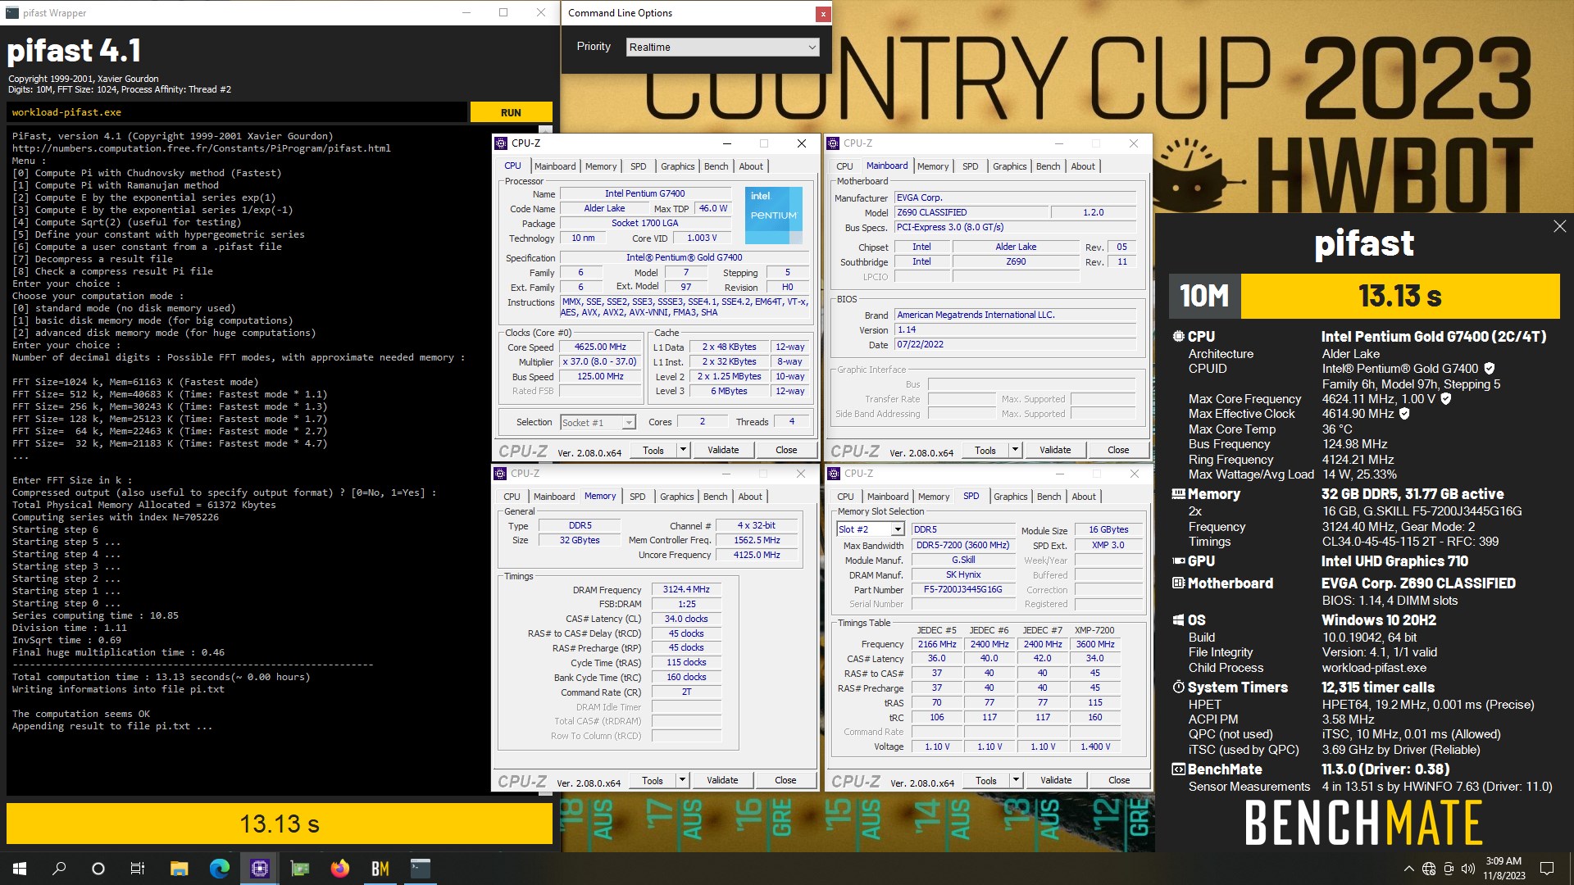Image resolution: width=1574 pixels, height=885 pixels.
Task: Open BenchMate BM taskbar icon
Action: [380, 869]
